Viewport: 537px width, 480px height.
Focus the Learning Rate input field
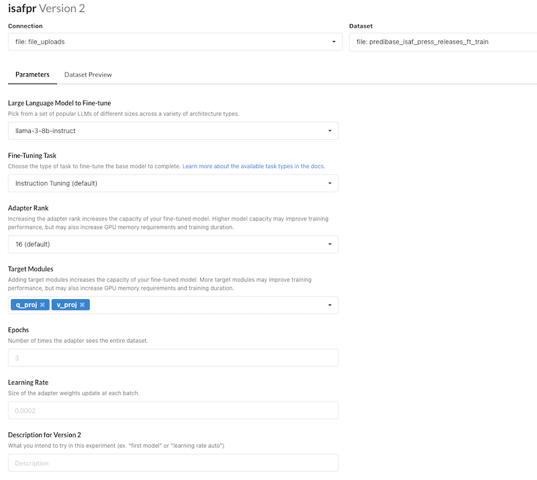tap(173, 410)
